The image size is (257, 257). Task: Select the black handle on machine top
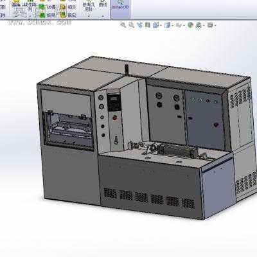click(127, 69)
